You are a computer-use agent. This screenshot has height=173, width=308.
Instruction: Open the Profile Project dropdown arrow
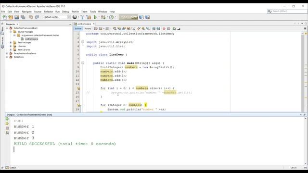click(x=115, y=17)
